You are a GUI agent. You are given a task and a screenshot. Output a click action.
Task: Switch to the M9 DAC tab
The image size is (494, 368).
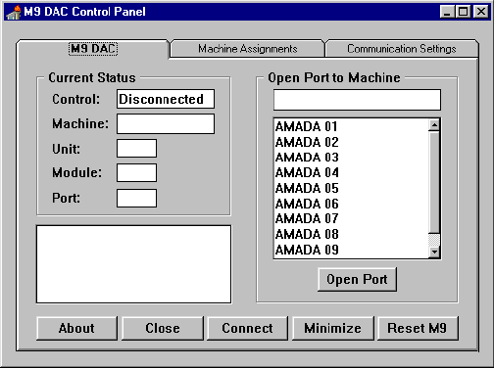tap(93, 49)
